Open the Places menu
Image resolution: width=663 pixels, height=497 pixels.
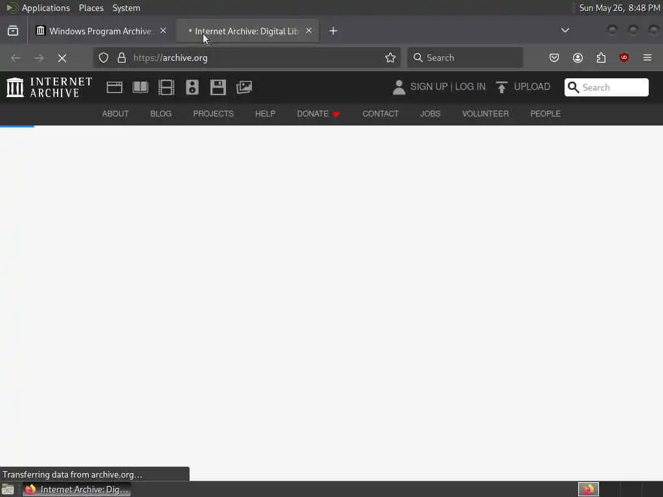[x=91, y=8]
